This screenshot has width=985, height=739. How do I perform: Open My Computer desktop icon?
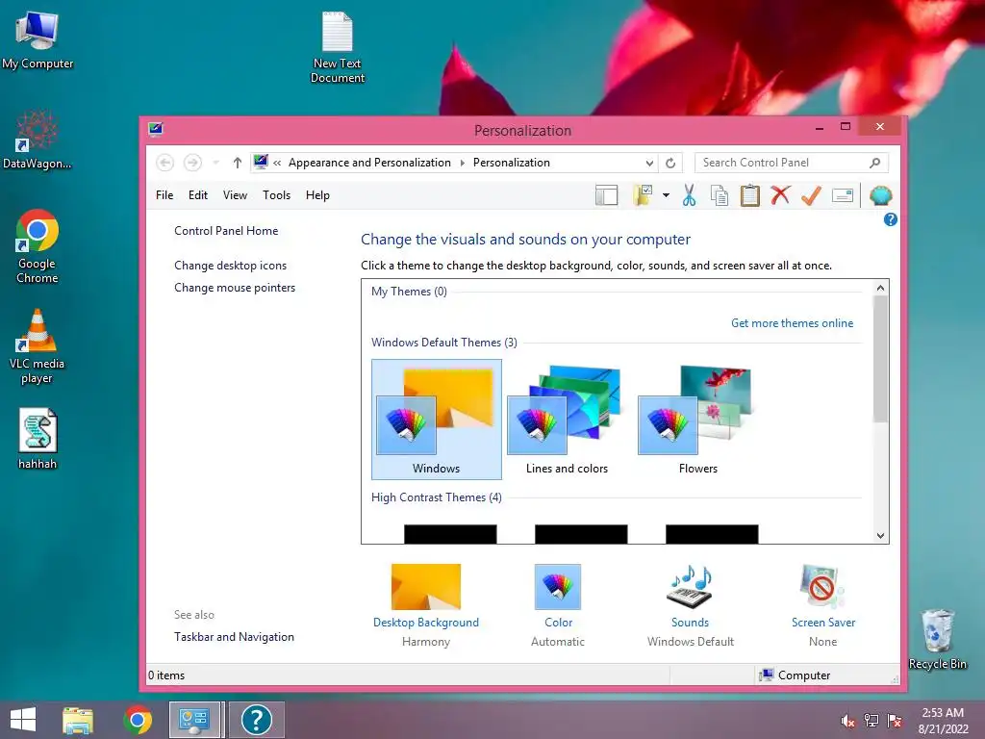coord(38,40)
